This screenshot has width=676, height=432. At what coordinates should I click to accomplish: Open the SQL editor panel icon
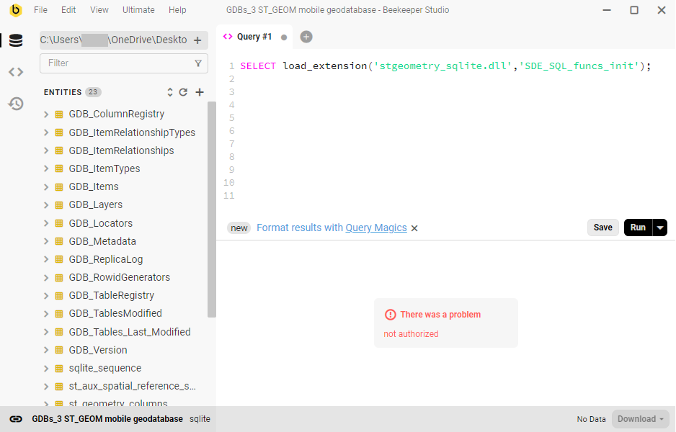point(16,71)
